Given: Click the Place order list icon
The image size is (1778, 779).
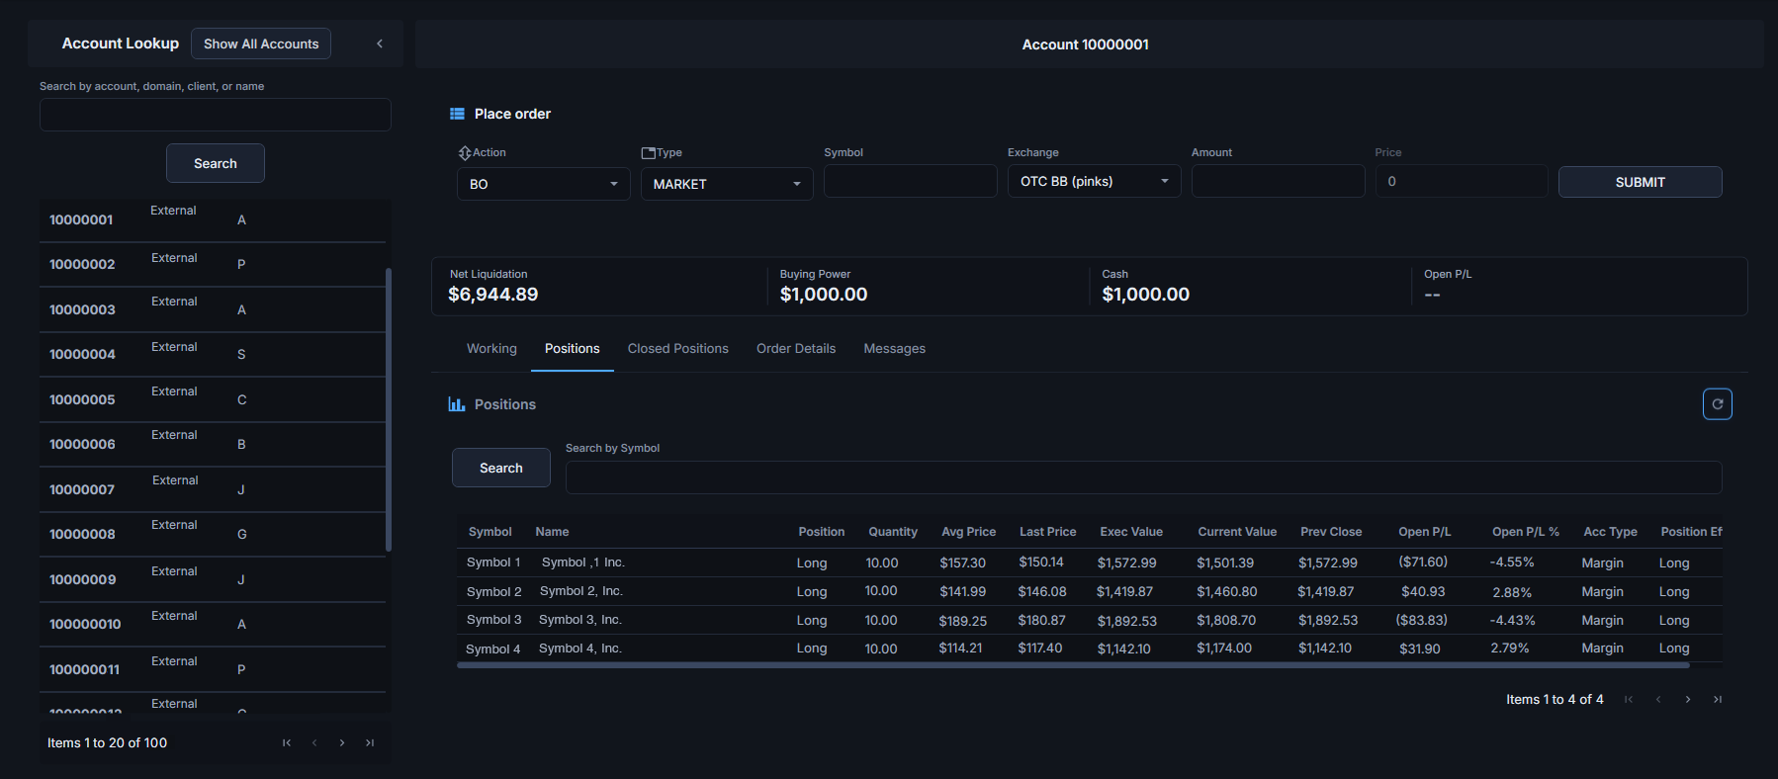Looking at the screenshot, I should point(457,114).
